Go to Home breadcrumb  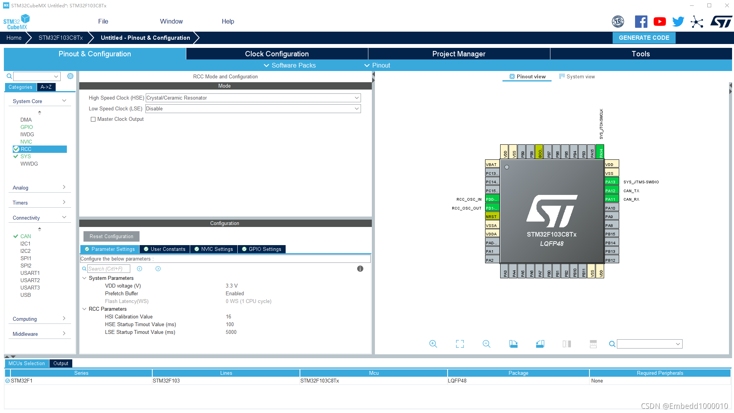point(14,37)
